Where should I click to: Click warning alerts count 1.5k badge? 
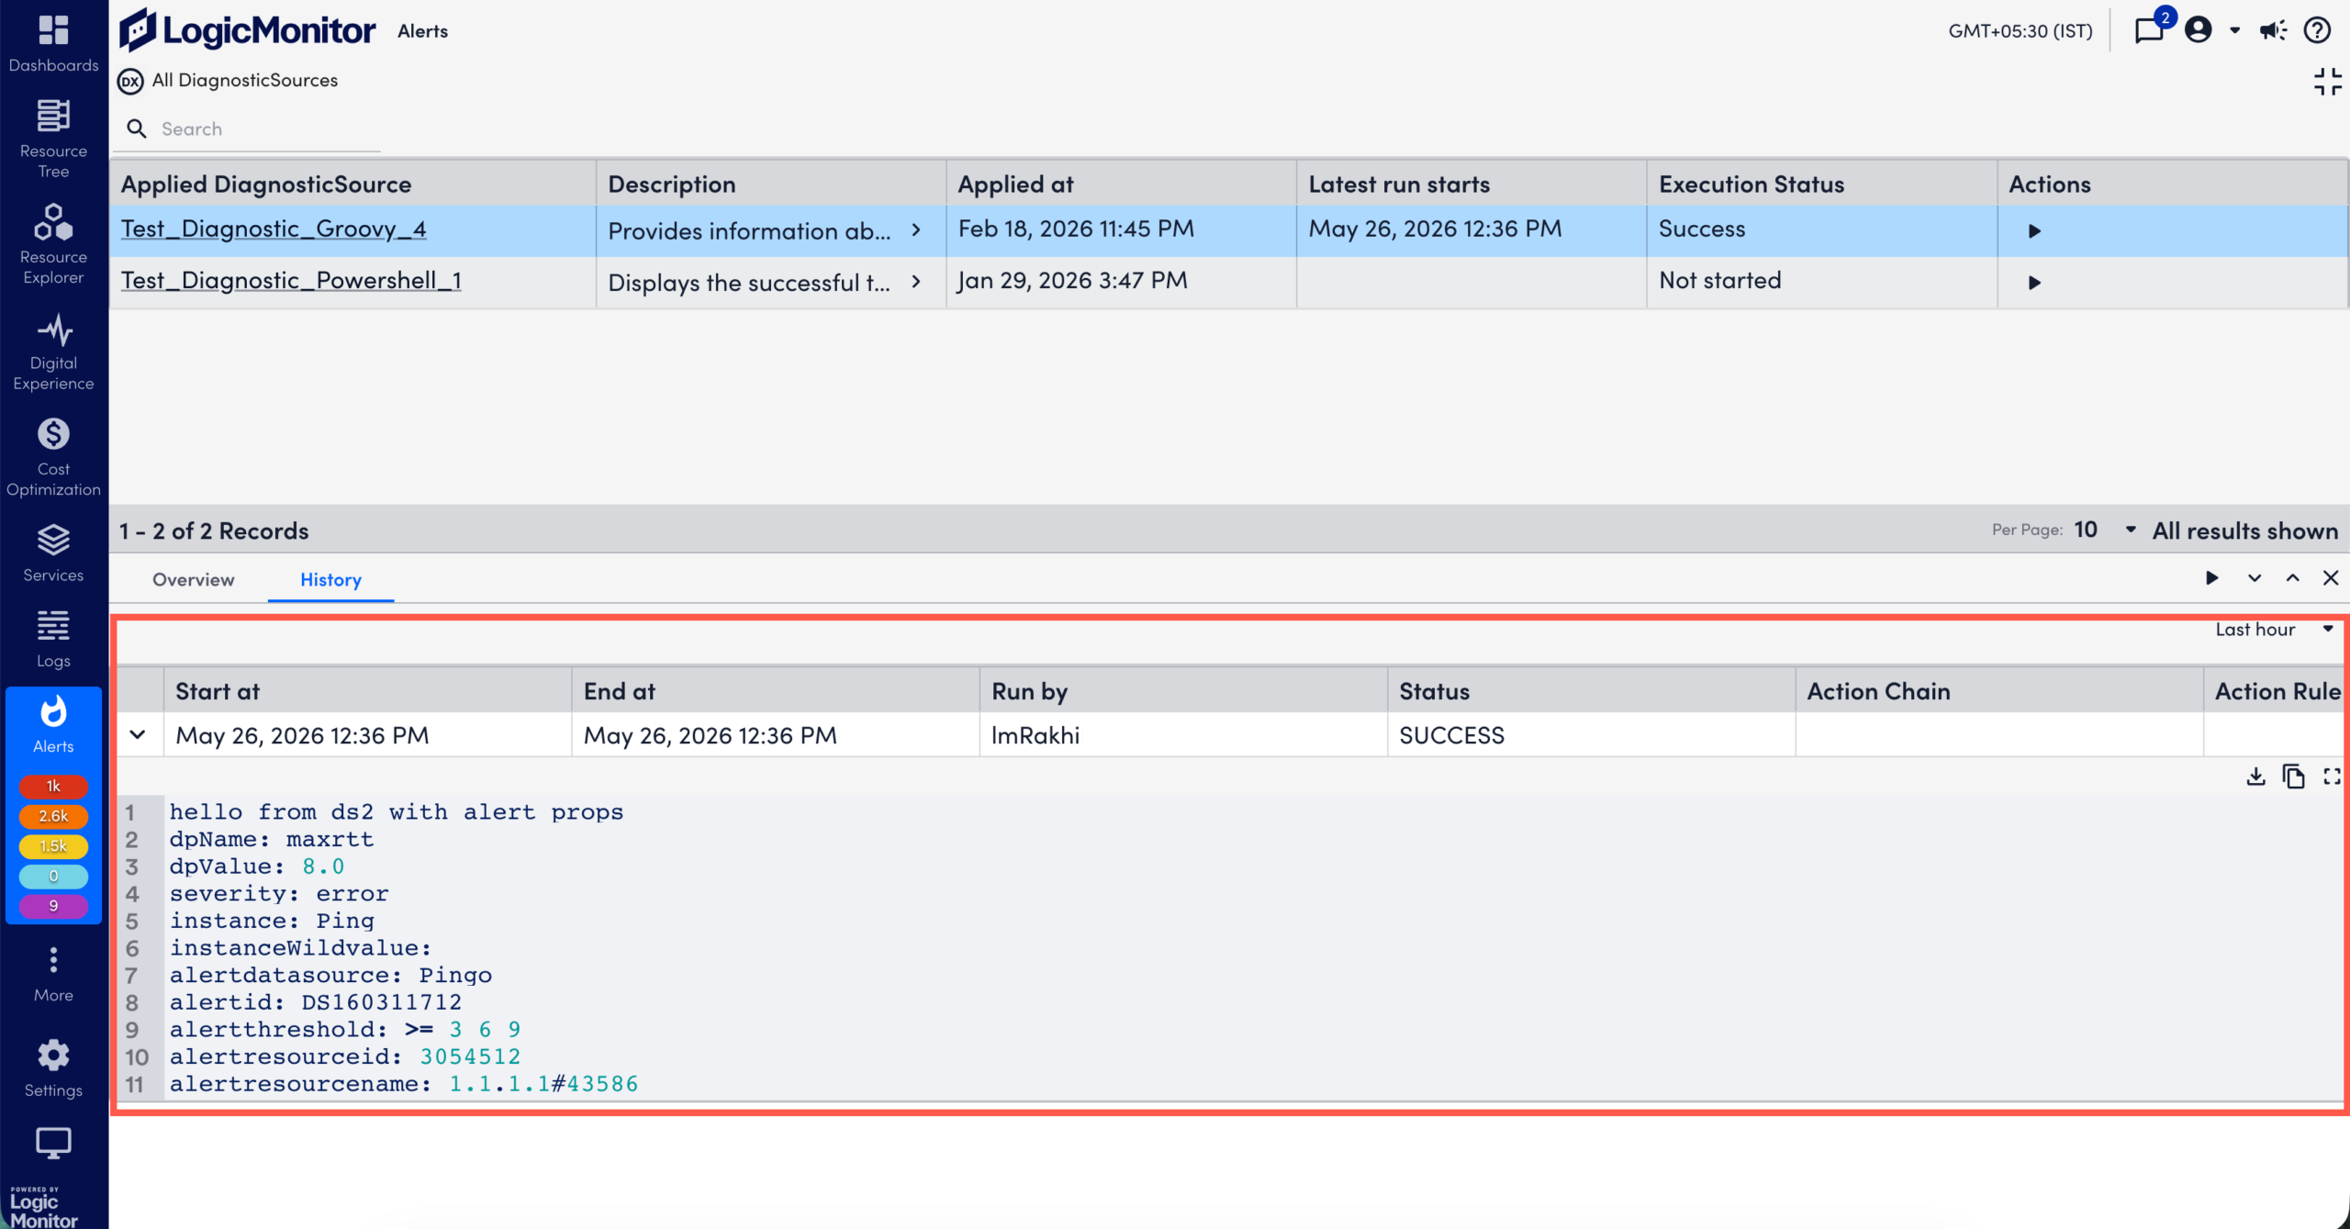coord(53,846)
